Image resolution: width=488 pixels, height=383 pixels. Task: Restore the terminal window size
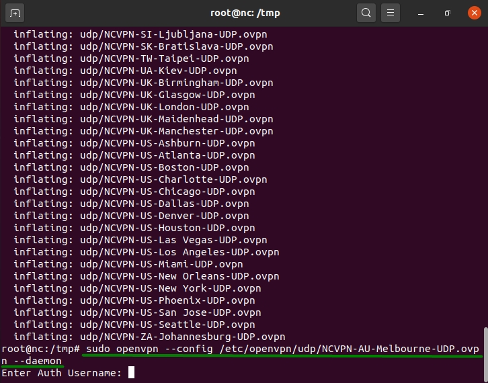[447, 13]
